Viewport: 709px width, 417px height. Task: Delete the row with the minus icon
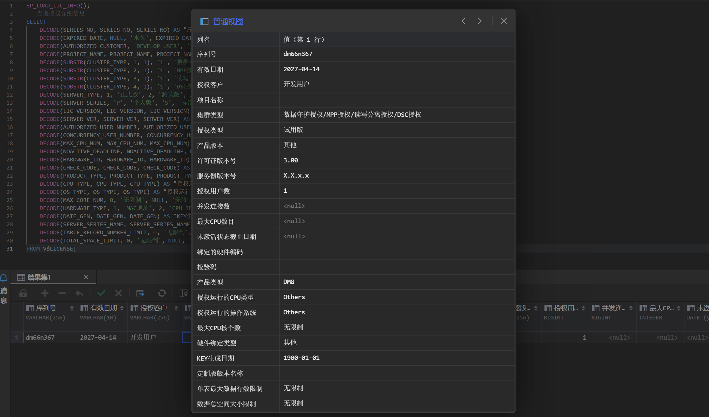pyautogui.click(x=62, y=293)
